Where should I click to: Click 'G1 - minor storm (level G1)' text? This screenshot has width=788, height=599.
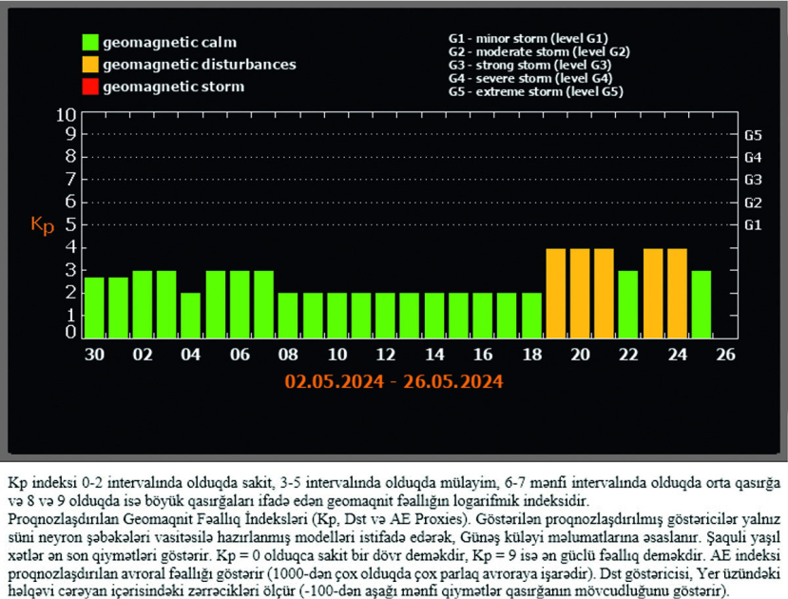tap(529, 39)
